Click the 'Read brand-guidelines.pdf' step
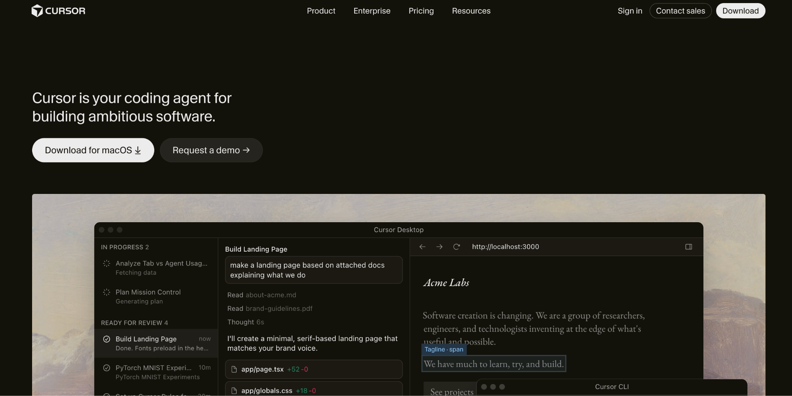The height and width of the screenshot is (396, 792). click(270, 309)
